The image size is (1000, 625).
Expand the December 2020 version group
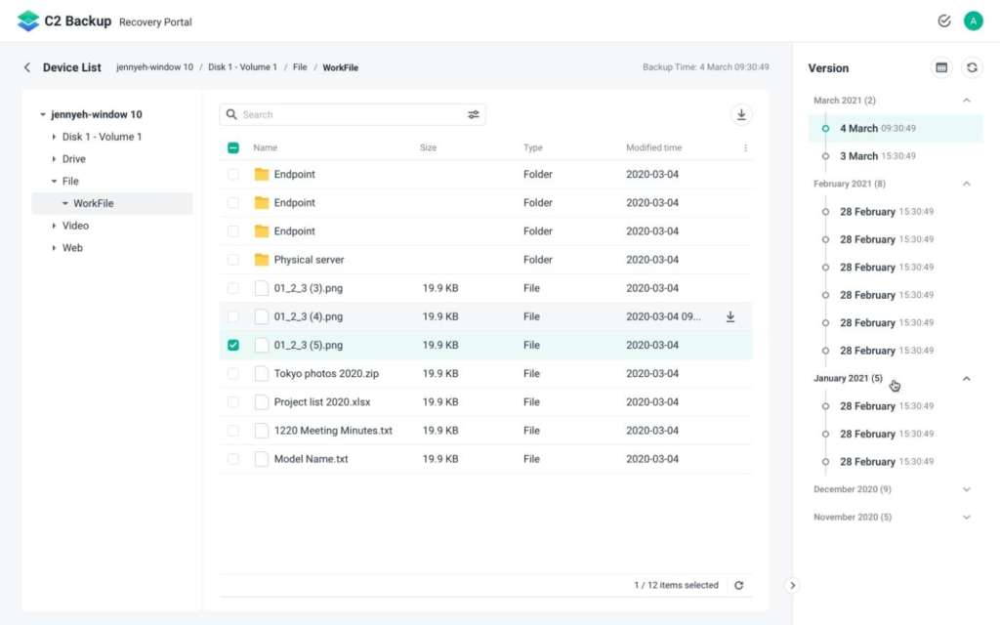(x=967, y=489)
